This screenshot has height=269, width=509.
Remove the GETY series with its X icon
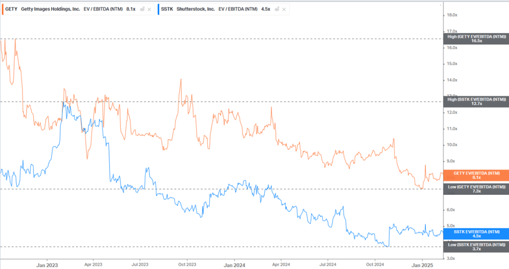149,9
